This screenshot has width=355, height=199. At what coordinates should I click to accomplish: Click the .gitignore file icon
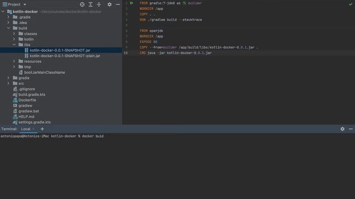15,89
